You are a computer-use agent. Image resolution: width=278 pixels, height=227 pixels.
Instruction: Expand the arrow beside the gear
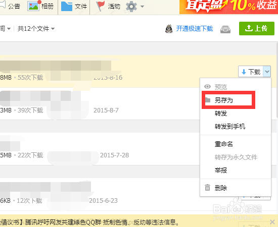[142, 7]
